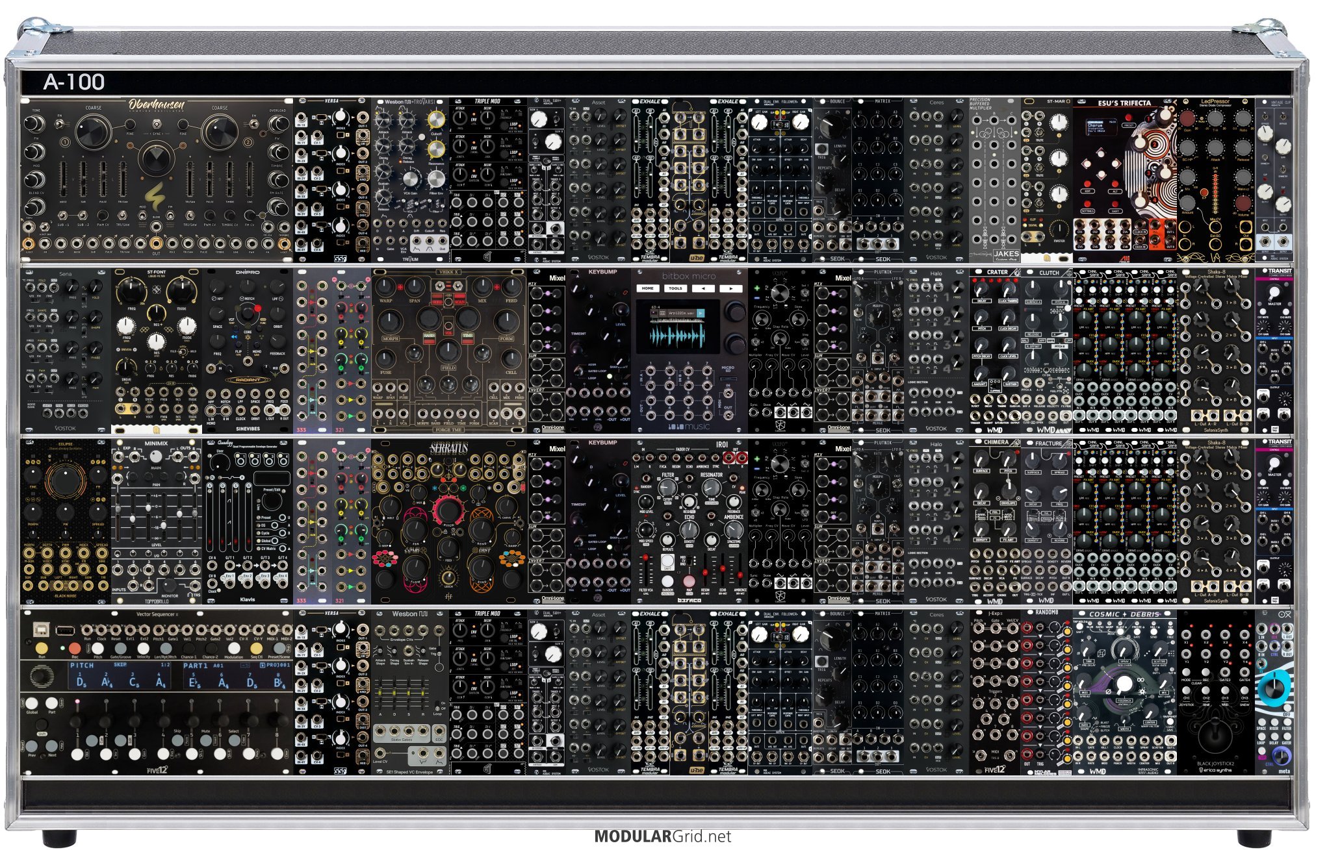
Task: Click the white MAIN knob on Minimix
Action: [x=155, y=458]
